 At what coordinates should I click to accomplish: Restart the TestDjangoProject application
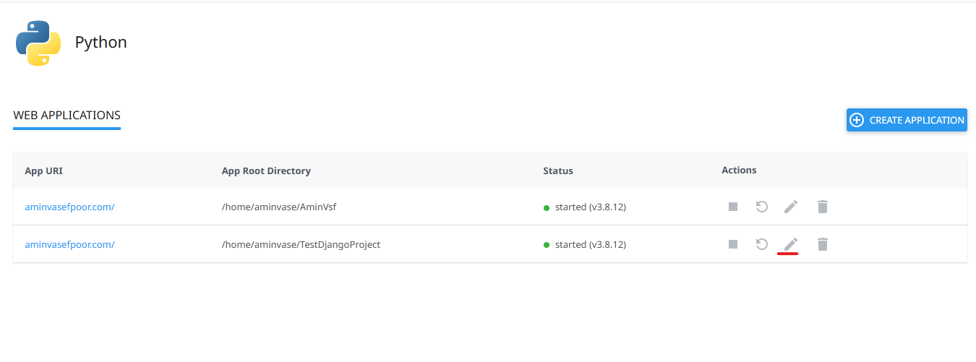(761, 244)
